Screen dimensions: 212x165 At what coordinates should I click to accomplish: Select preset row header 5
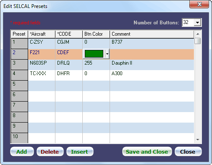[19, 86]
